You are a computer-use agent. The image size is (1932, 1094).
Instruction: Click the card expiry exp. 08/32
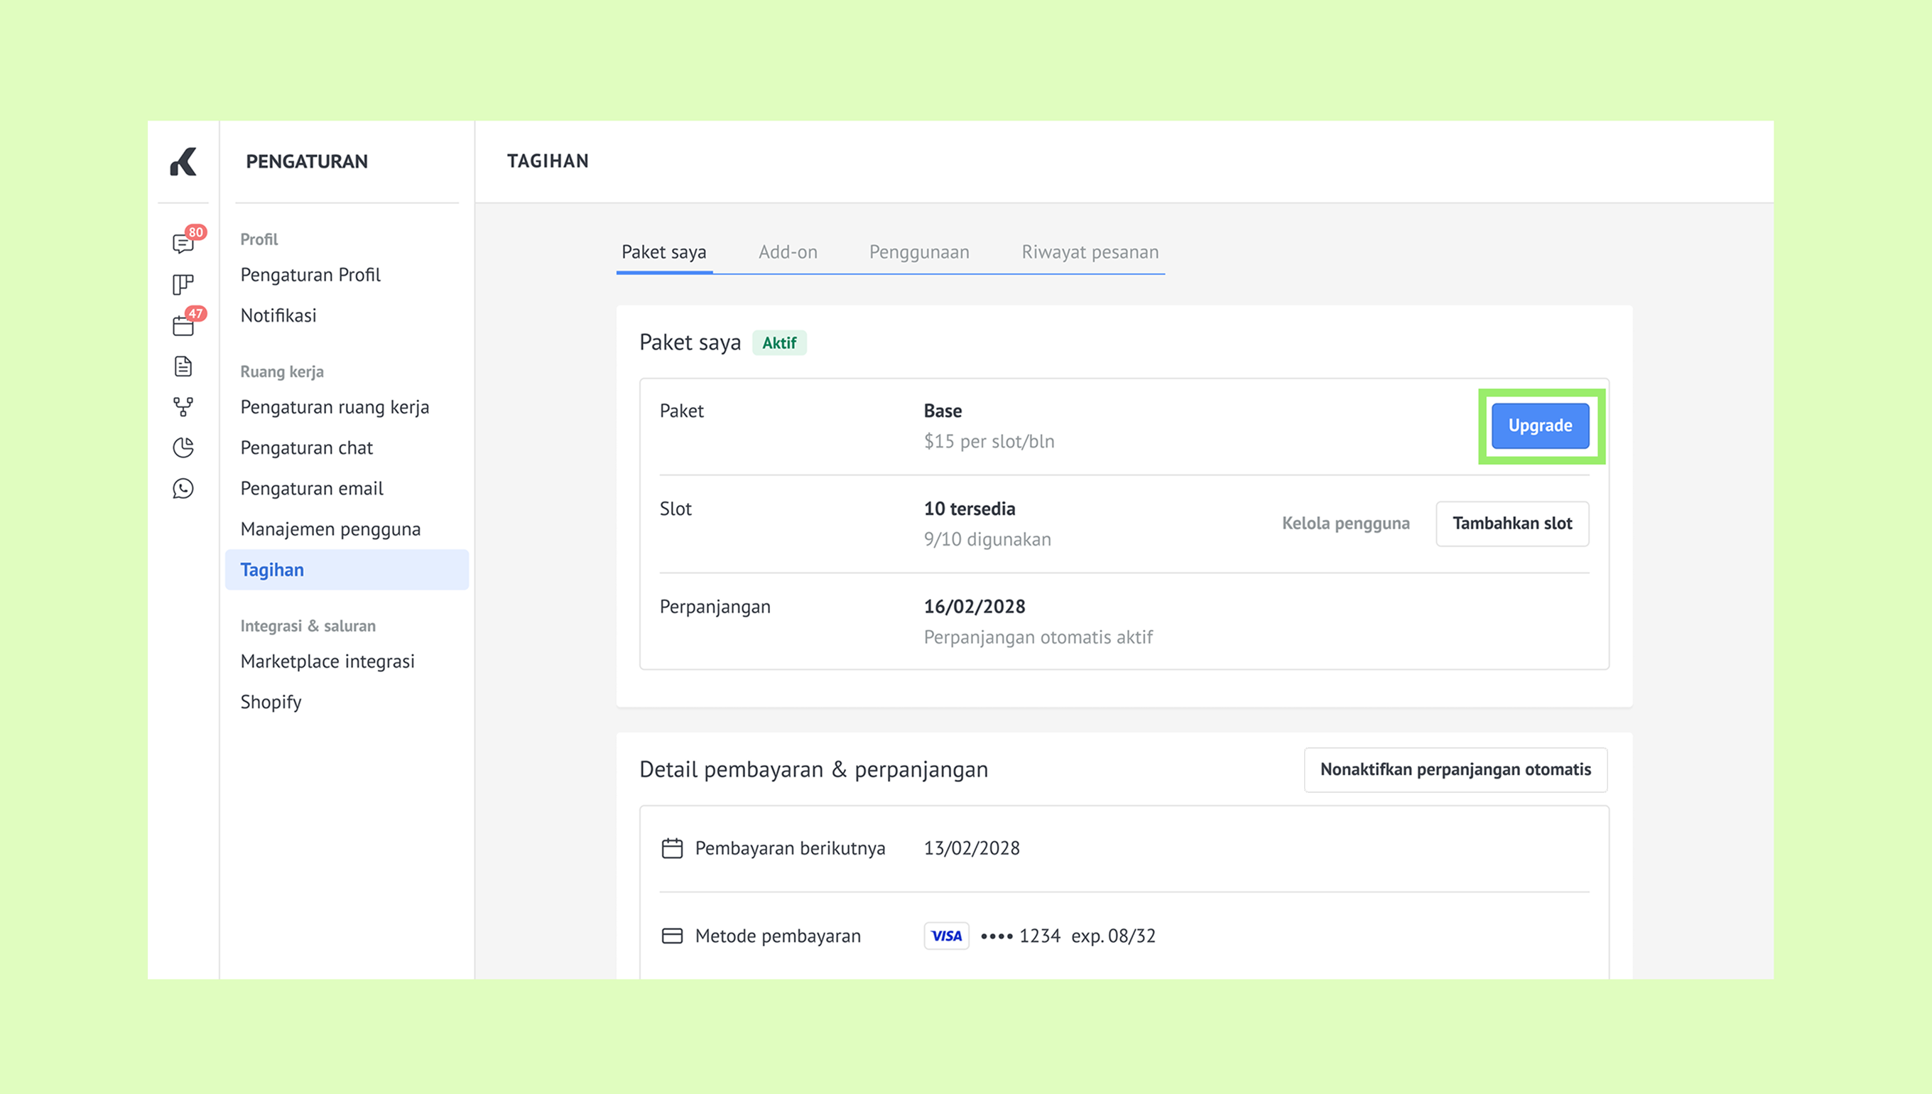1114,936
